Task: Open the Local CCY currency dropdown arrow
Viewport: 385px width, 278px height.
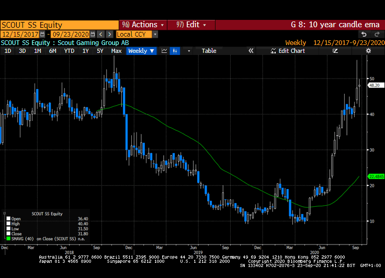Action: pos(155,35)
